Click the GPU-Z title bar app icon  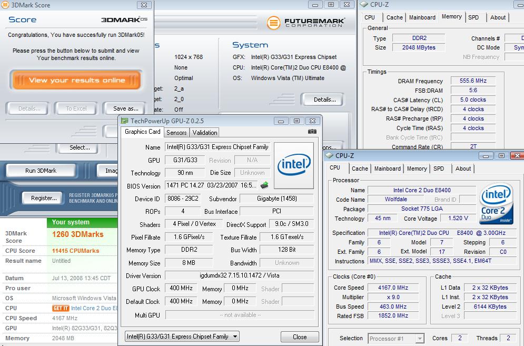coord(125,121)
